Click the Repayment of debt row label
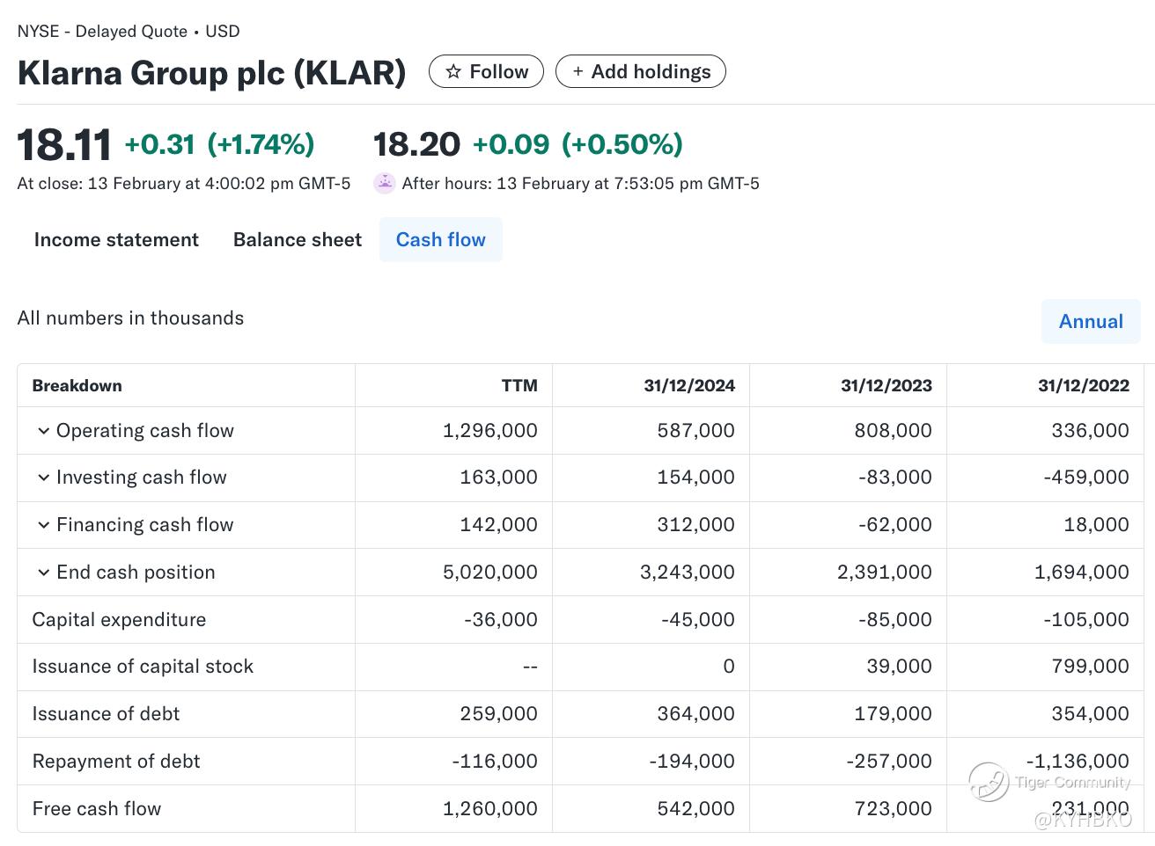Viewport: 1155px width, 846px height. pos(116,762)
